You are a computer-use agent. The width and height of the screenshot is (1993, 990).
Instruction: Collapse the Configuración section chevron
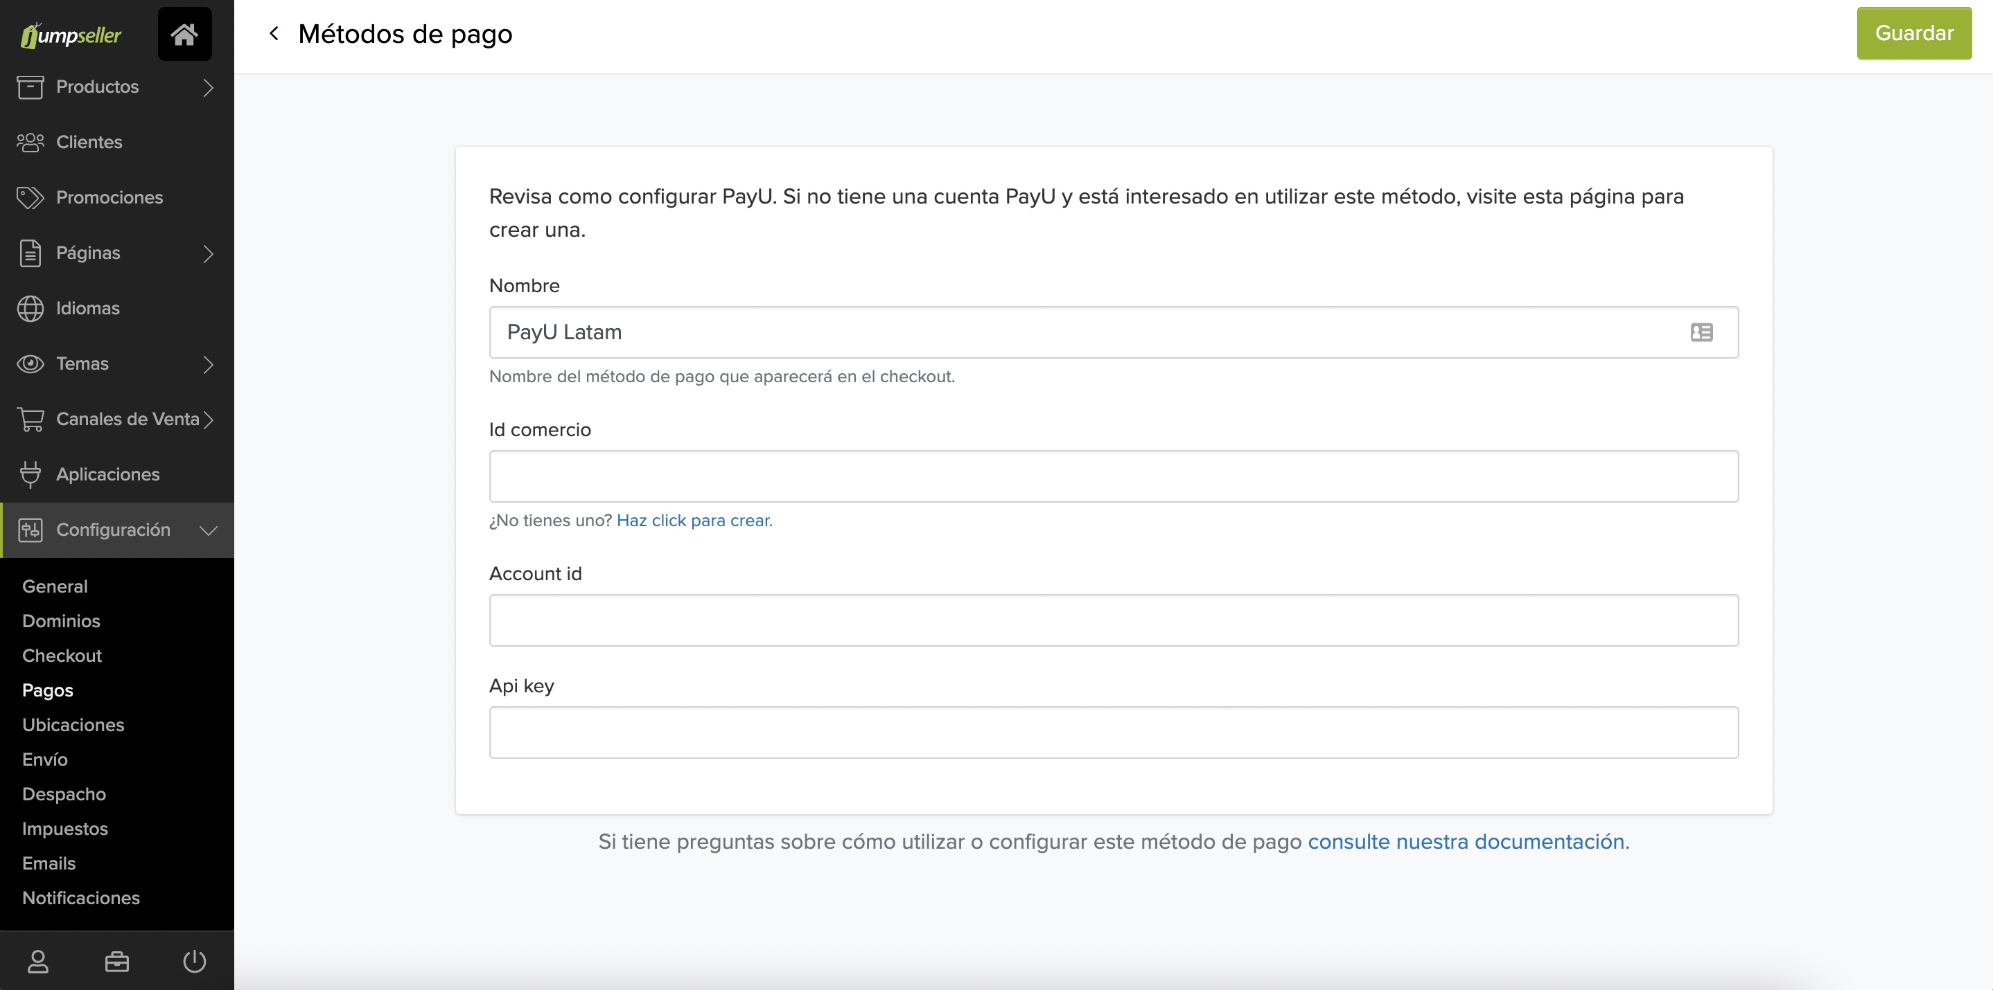pyautogui.click(x=208, y=530)
